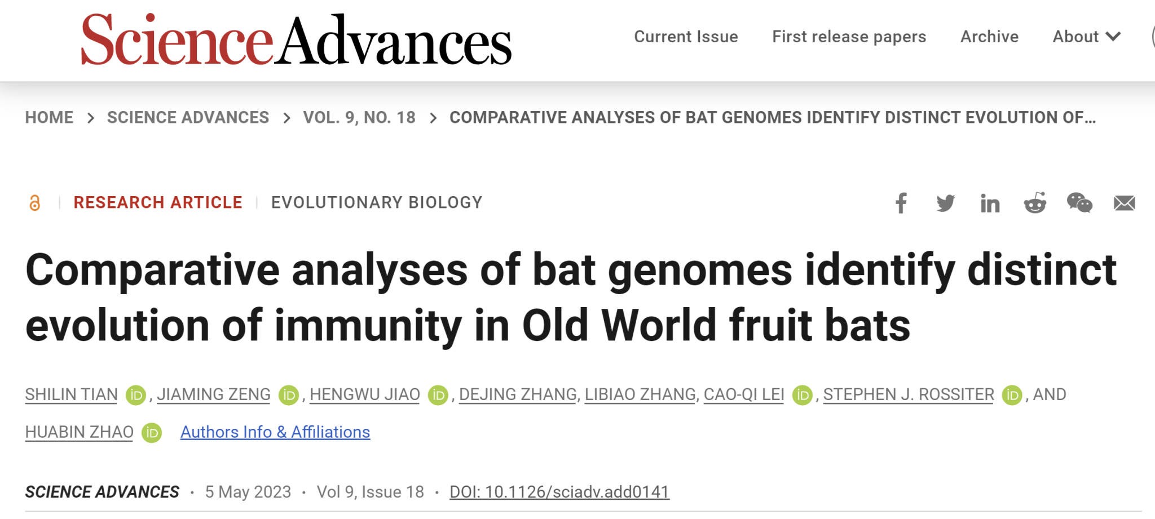Share article on Reddit
The image size is (1155, 519).
1035,203
